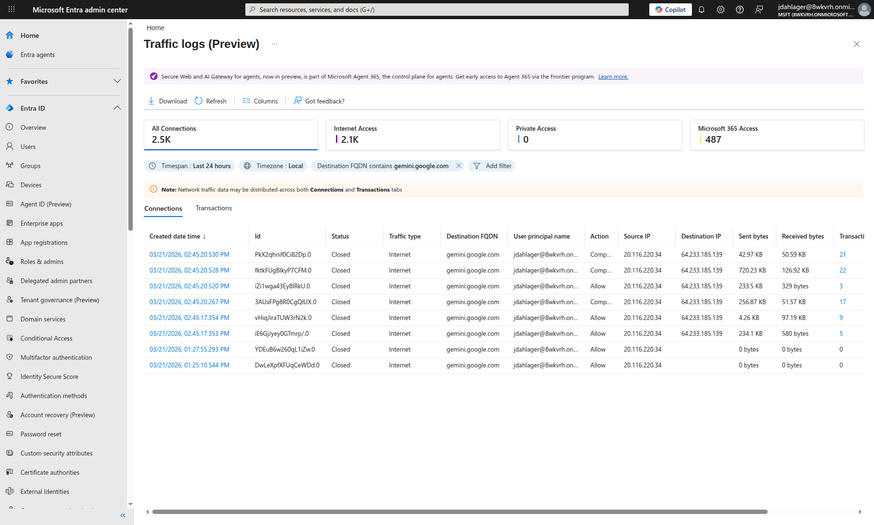Open the Columns customization option

tap(260, 101)
